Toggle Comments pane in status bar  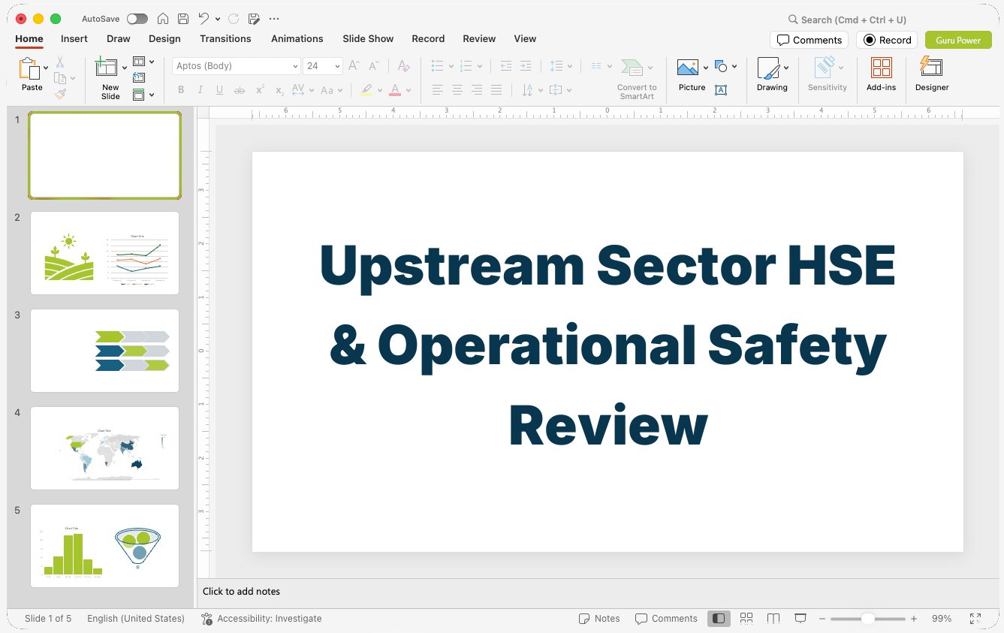[666, 619]
